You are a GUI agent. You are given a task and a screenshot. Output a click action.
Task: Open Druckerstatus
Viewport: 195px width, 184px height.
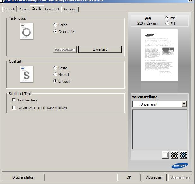click(23, 177)
